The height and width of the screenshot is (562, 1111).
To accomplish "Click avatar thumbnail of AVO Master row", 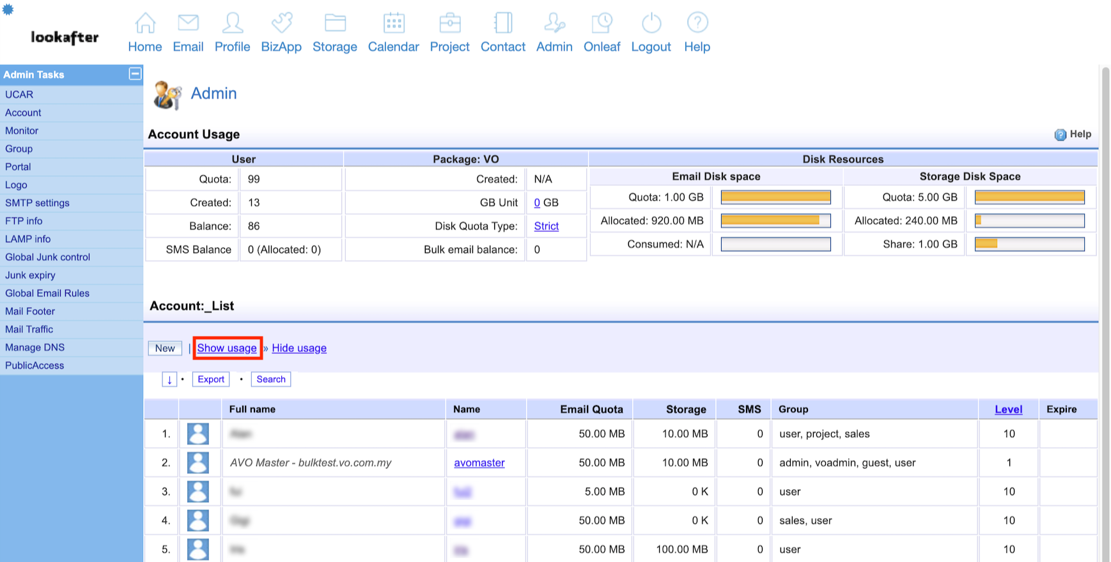I will 198,463.
